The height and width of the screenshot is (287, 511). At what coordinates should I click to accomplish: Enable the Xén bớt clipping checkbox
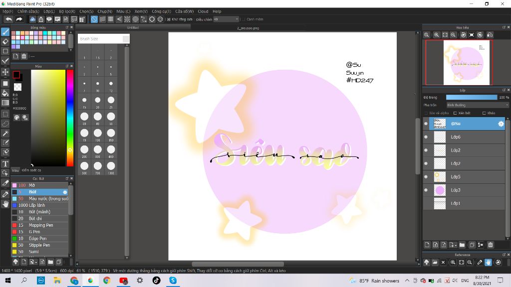coord(455,113)
